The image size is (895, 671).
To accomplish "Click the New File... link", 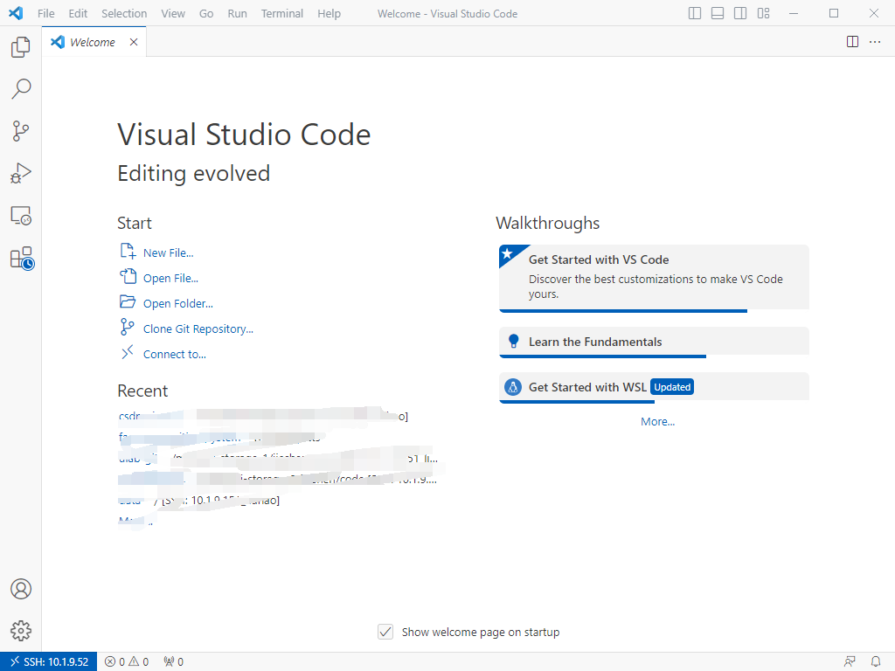I will tap(168, 252).
